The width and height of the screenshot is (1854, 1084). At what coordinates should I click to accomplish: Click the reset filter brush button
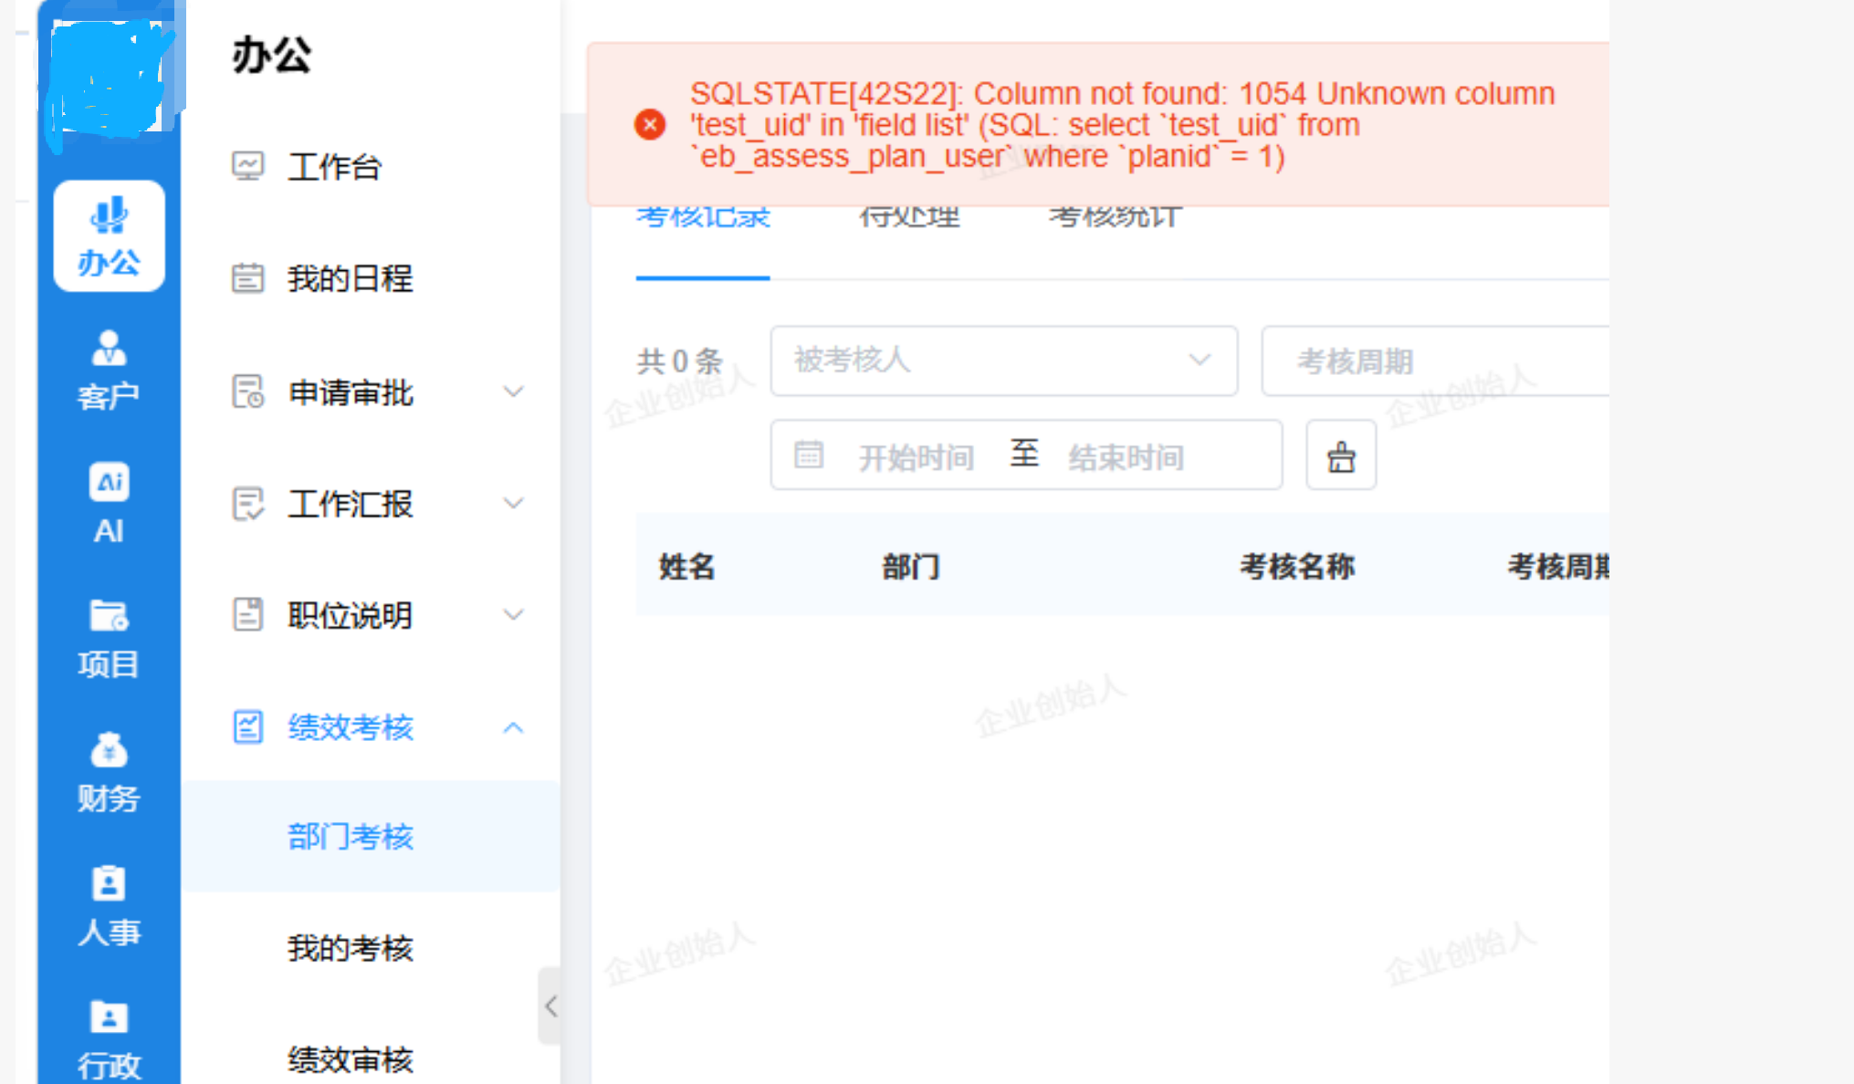[x=1340, y=455]
